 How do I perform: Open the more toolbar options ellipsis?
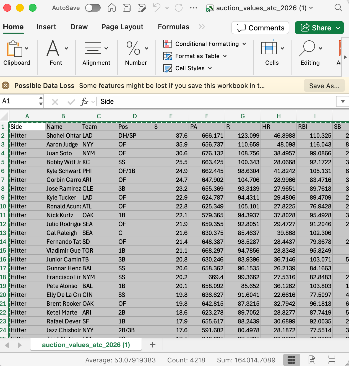tap(194, 8)
